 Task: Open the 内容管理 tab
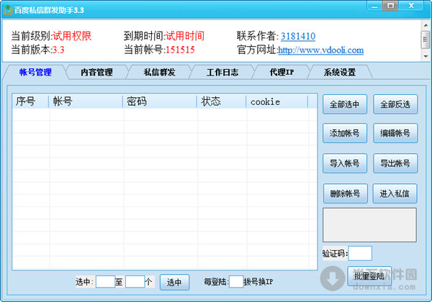point(96,73)
